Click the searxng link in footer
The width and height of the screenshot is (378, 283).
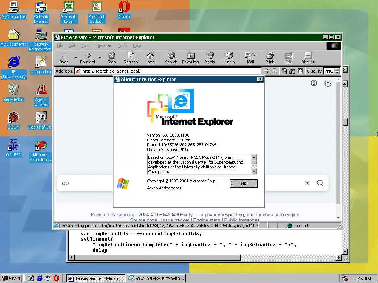[x=126, y=215]
